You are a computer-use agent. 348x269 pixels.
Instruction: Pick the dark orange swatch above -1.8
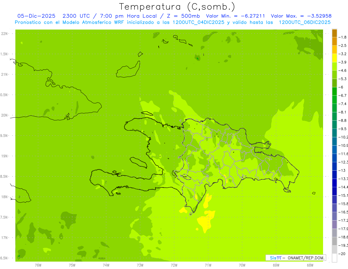click(334, 33)
